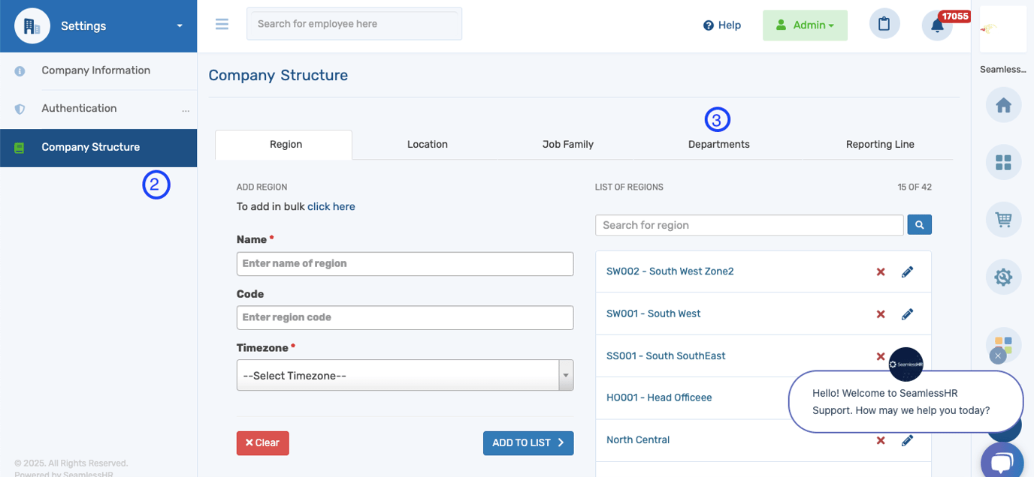Open the clipboard icon in top bar

pos(884,24)
